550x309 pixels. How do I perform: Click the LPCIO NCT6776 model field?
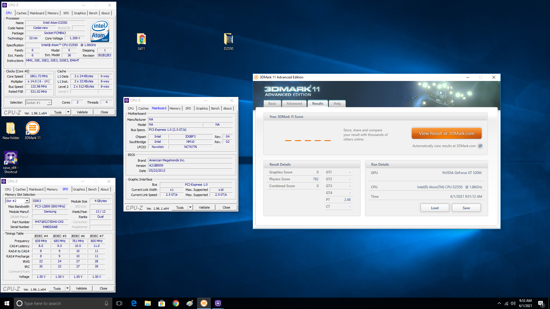click(x=190, y=147)
